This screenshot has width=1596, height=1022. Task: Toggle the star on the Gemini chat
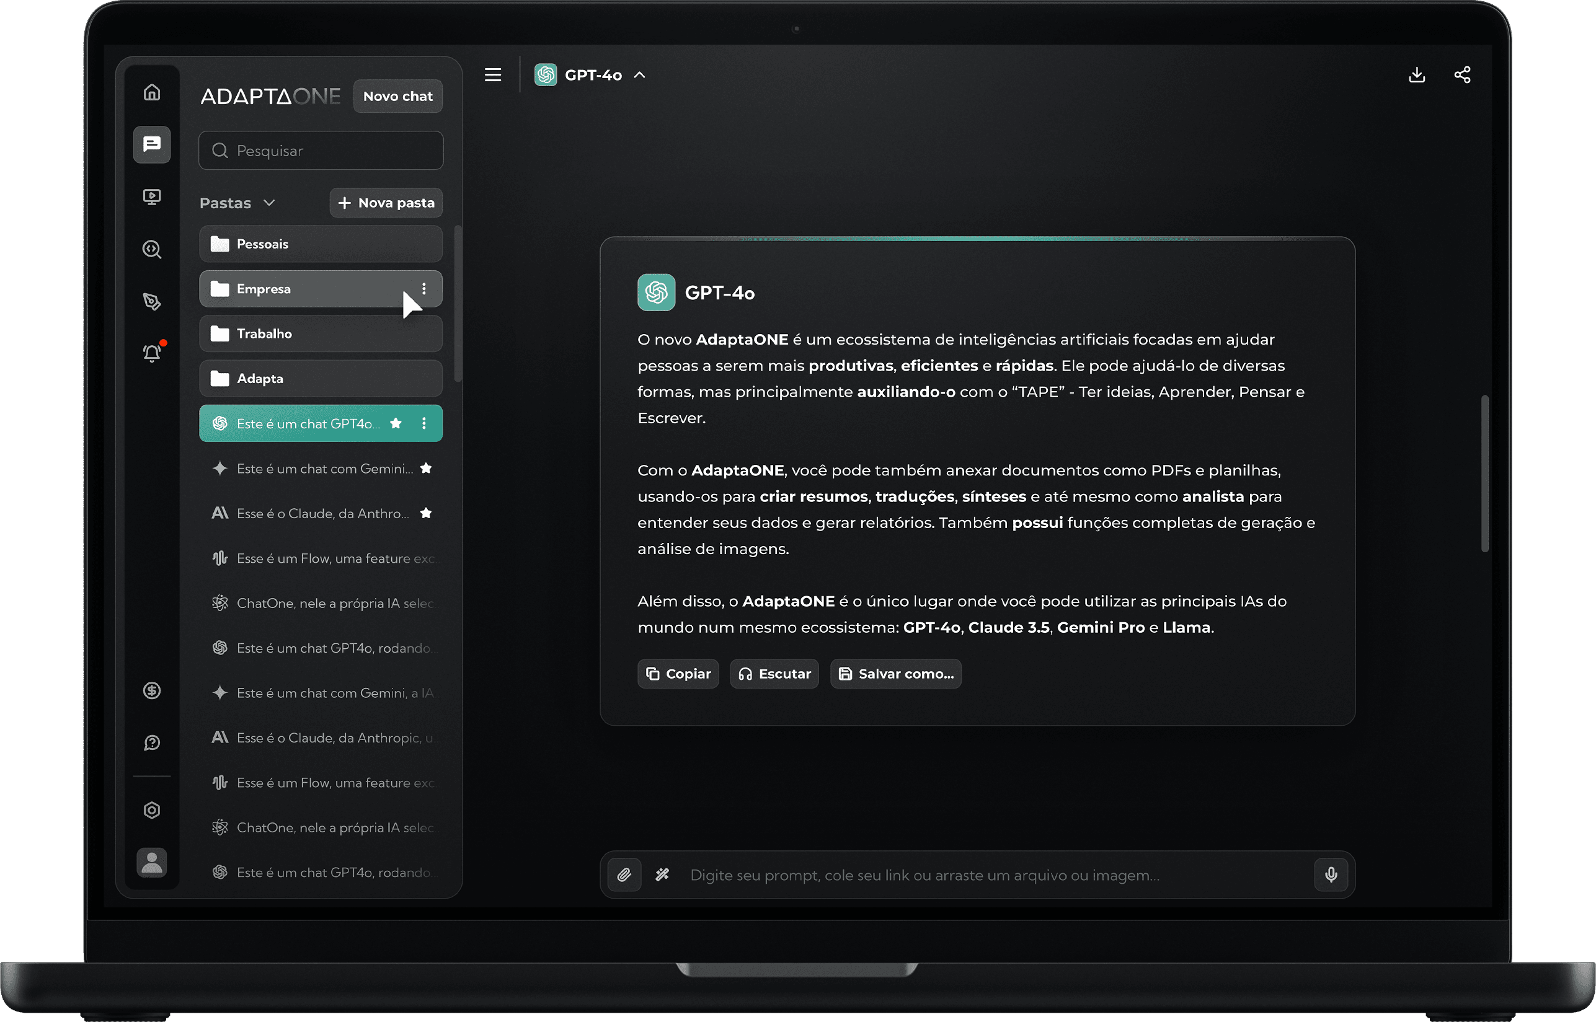coord(426,469)
